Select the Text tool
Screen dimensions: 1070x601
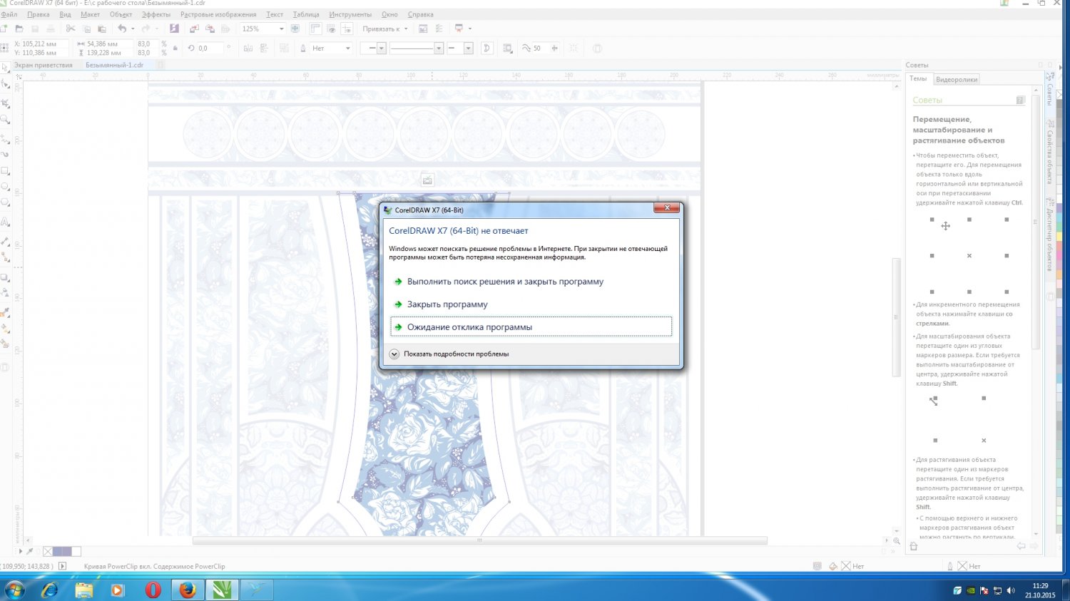[6, 222]
